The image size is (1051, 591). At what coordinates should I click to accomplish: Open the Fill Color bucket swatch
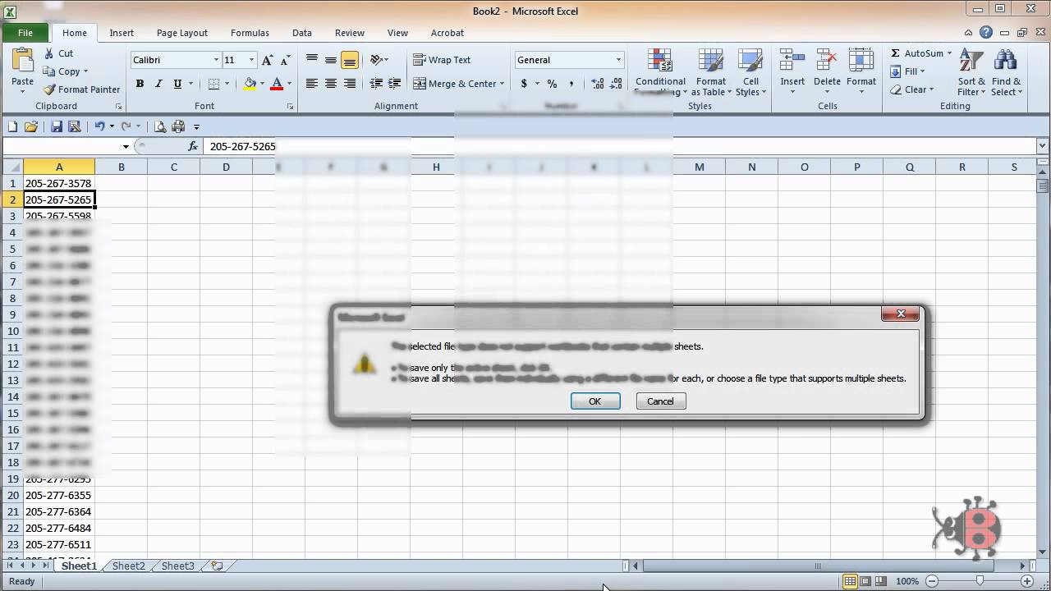[x=250, y=84]
